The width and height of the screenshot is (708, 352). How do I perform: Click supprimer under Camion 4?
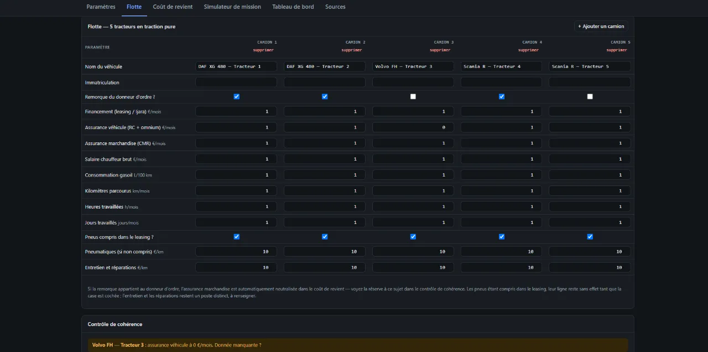528,50
